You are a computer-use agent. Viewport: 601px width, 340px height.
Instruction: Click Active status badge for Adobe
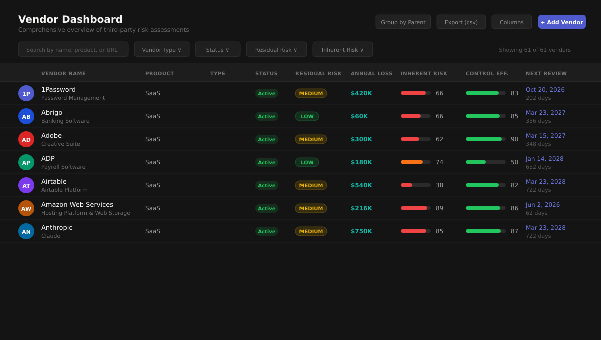tap(267, 139)
